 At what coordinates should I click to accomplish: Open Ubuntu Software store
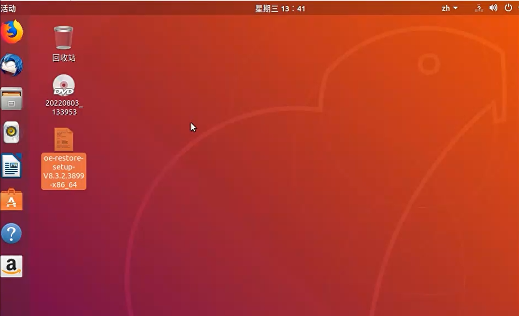12,200
